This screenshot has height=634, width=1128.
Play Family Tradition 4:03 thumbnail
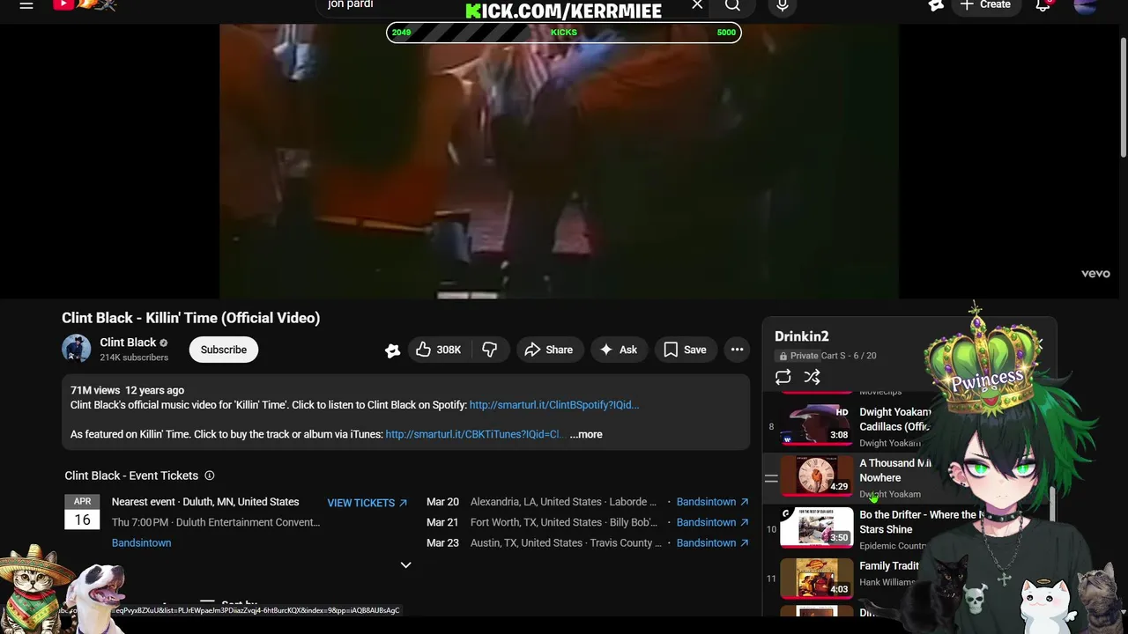click(x=816, y=578)
